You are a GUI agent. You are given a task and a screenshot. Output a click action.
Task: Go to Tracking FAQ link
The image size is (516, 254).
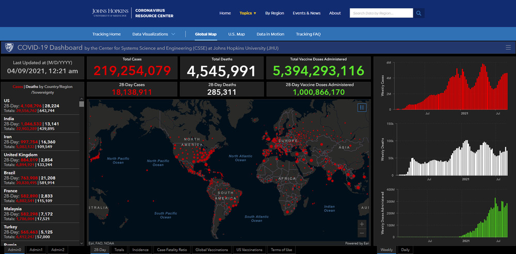tap(308, 34)
